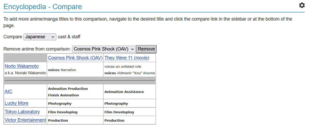Open the Cosmos Pink Shock (OAV) link
The image size is (310, 131).
pos(75,58)
